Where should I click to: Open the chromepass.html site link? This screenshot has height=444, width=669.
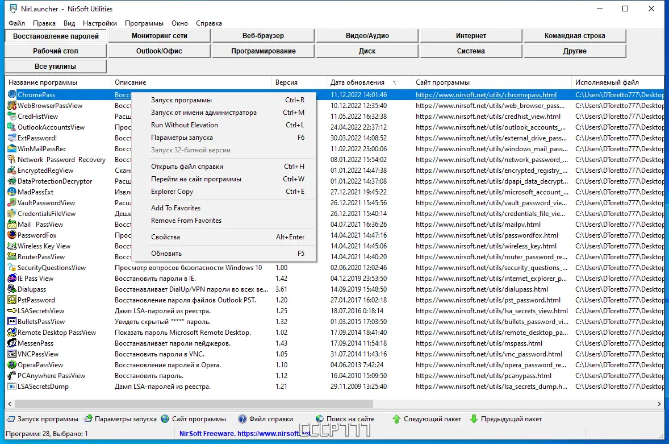pyautogui.click(x=486, y=95)
